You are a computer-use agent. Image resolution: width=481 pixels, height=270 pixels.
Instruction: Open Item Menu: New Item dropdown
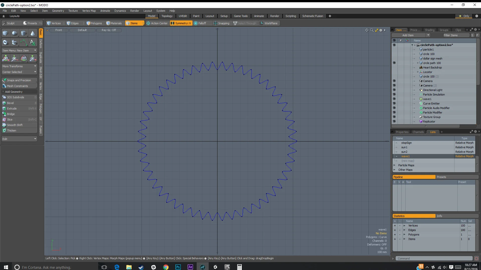point(19,50)
